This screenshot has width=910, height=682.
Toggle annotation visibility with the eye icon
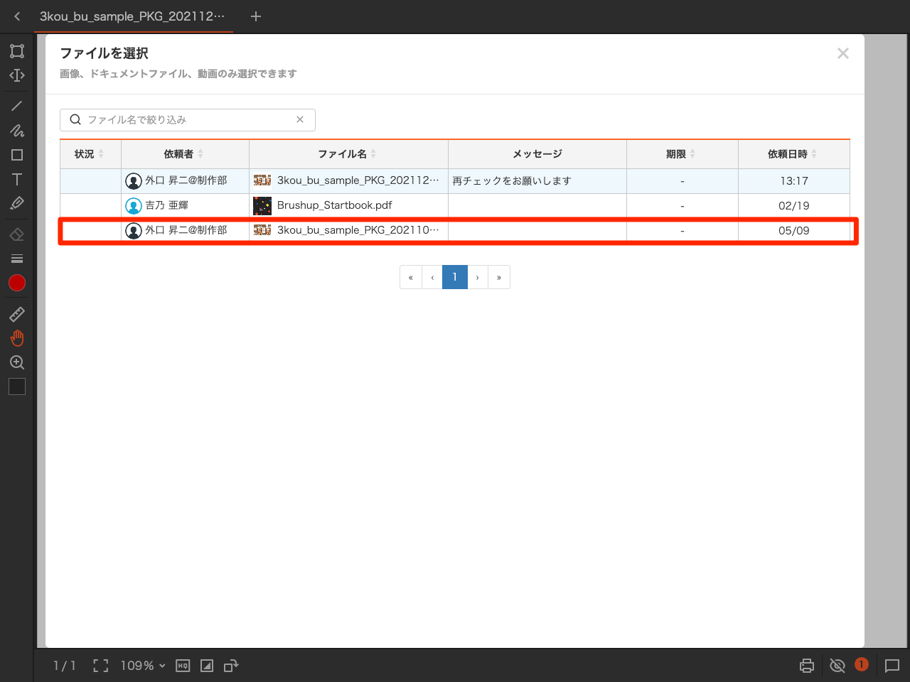[x=837, y=666]
